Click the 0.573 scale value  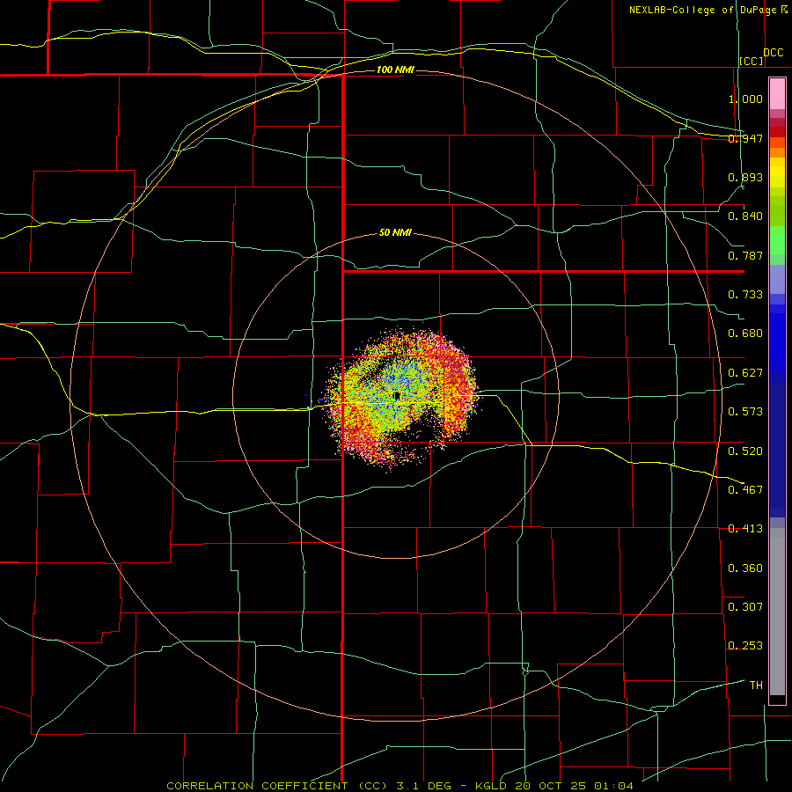point(745,412)
